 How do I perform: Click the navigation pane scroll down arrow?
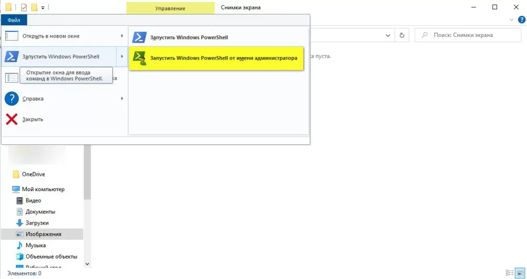pyautogui.click(x=87, y=264)
